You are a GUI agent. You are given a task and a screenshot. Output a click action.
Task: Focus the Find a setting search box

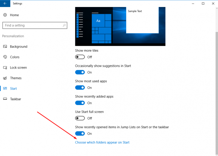pyautogui.click(x=35, y=25)
